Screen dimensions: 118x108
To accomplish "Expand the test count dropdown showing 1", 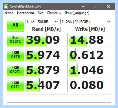I will (30, 21).
